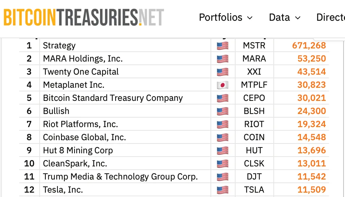
Task: Select Bitcoin Standard Treasury Company entry
Action: 113,98
